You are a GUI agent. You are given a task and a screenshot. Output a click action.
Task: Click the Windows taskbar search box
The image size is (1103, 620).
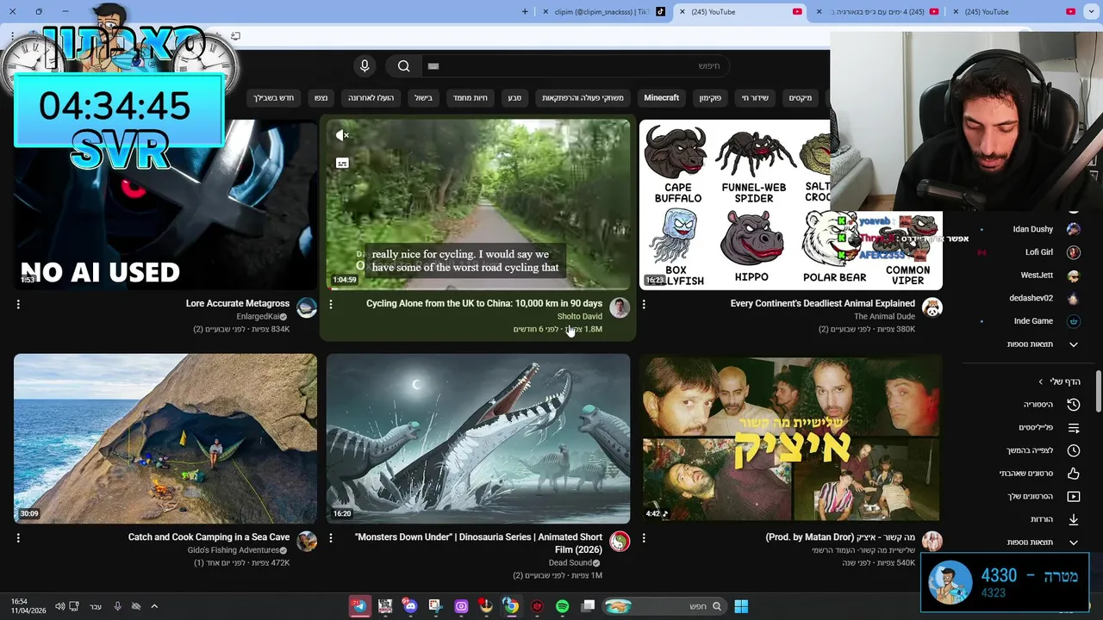pyautogui.click(x=664, y=606)
